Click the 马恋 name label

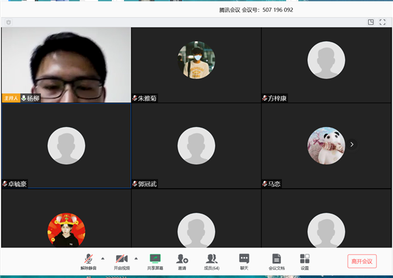pyautogui.click(x=274, y=184)
